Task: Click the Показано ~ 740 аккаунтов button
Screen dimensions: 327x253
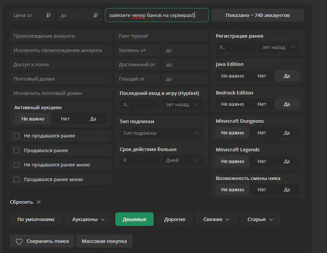Action: [x=257, y=15]
